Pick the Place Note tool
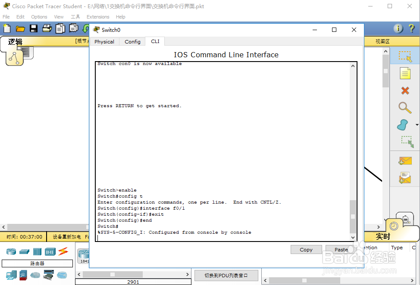The image size is (420, 285). click(x=405, y=73)
